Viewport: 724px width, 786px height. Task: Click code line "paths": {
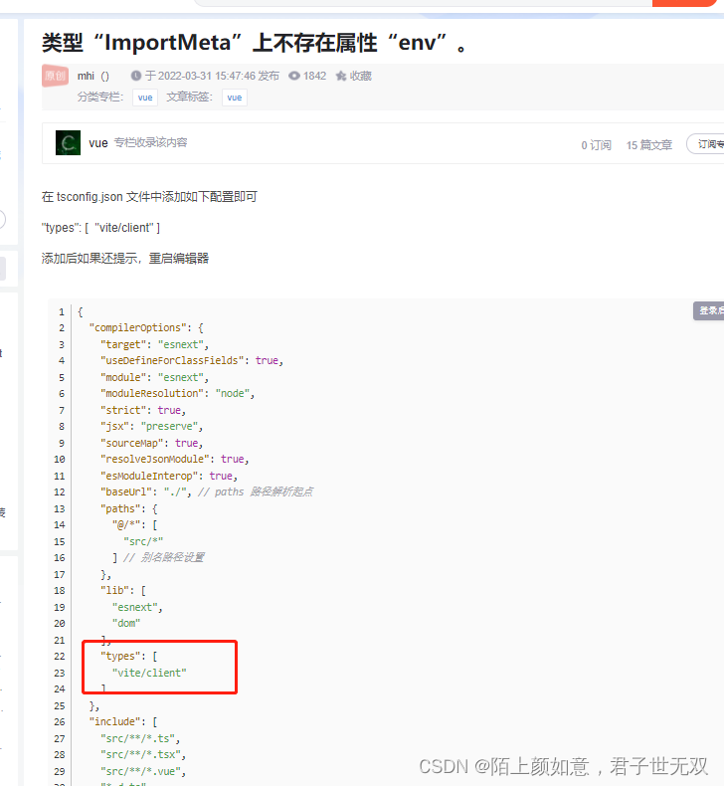(x=129, y=508)
